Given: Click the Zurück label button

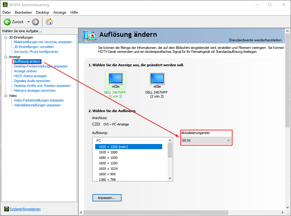Looking at the screenshot, I should [18, 22].
